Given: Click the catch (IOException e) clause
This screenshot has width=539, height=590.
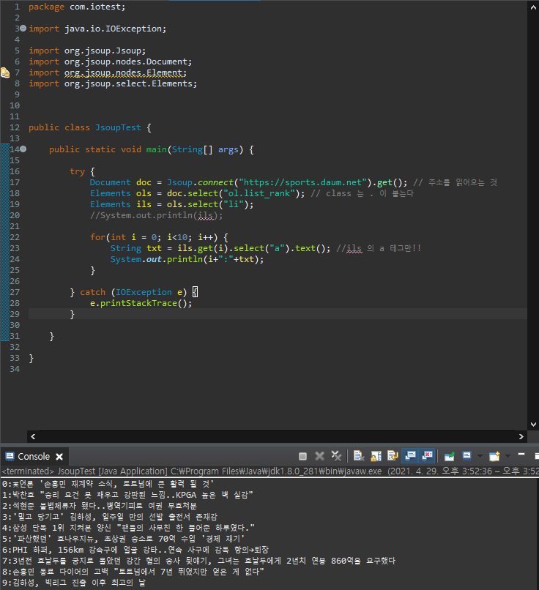Looking at the screenshot, I should click(133, 292).
